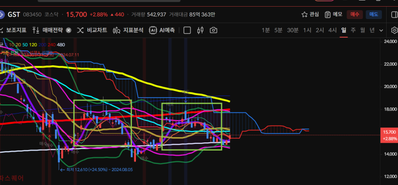Open chart settings gear
This screenshot has height=185, width=398.
(394, 30)
